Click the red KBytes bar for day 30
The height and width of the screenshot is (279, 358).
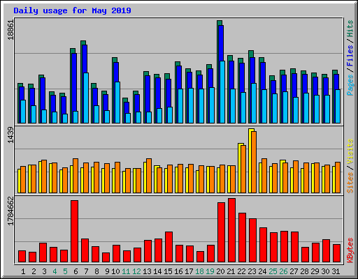(x=327, y=250)
